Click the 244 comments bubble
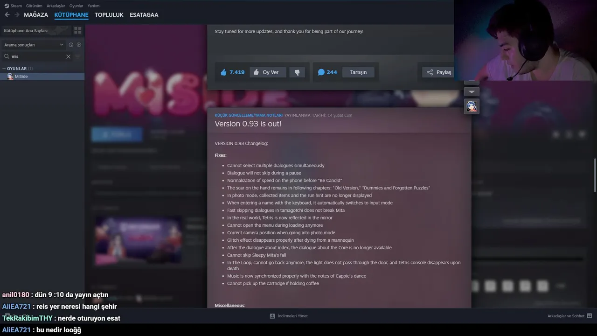The image size is (597, 336). click(327, 72)
